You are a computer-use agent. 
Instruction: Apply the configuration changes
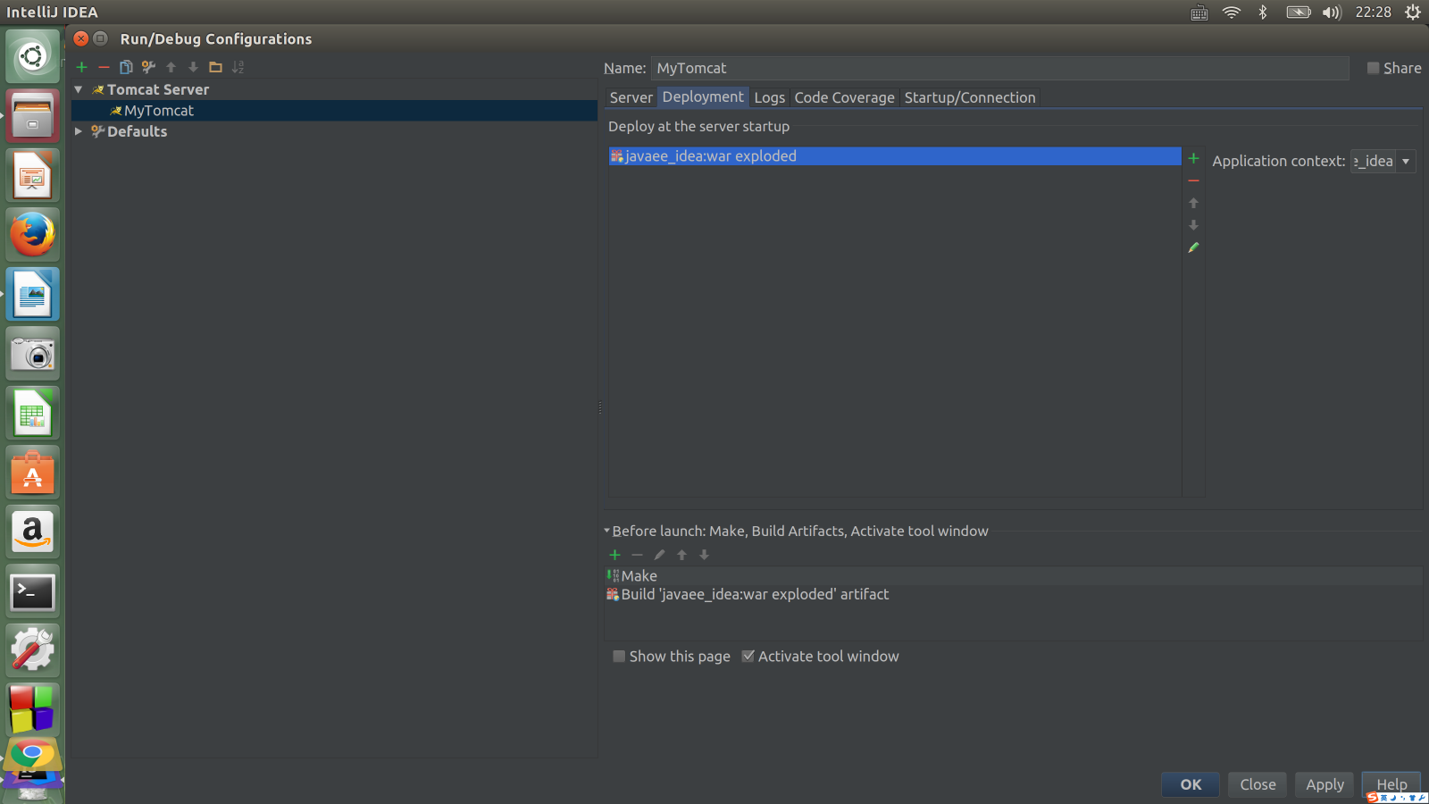(x=1325, y=784)
